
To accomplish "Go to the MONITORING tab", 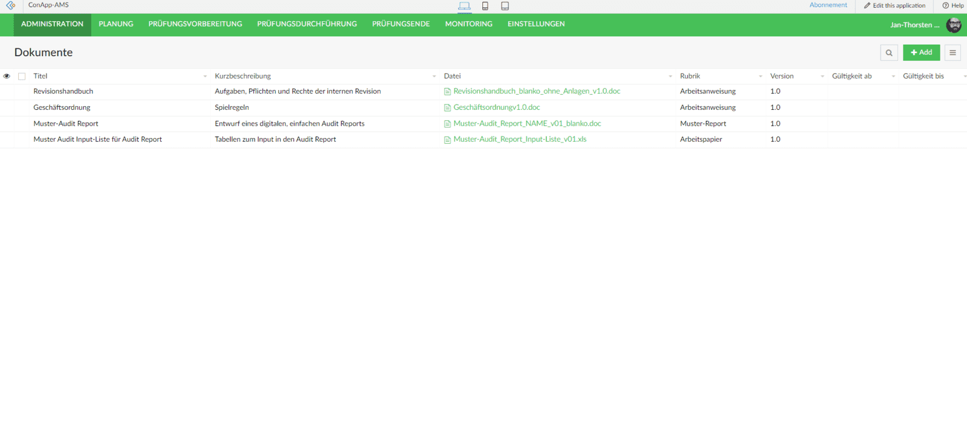I will tap(468, 24).
